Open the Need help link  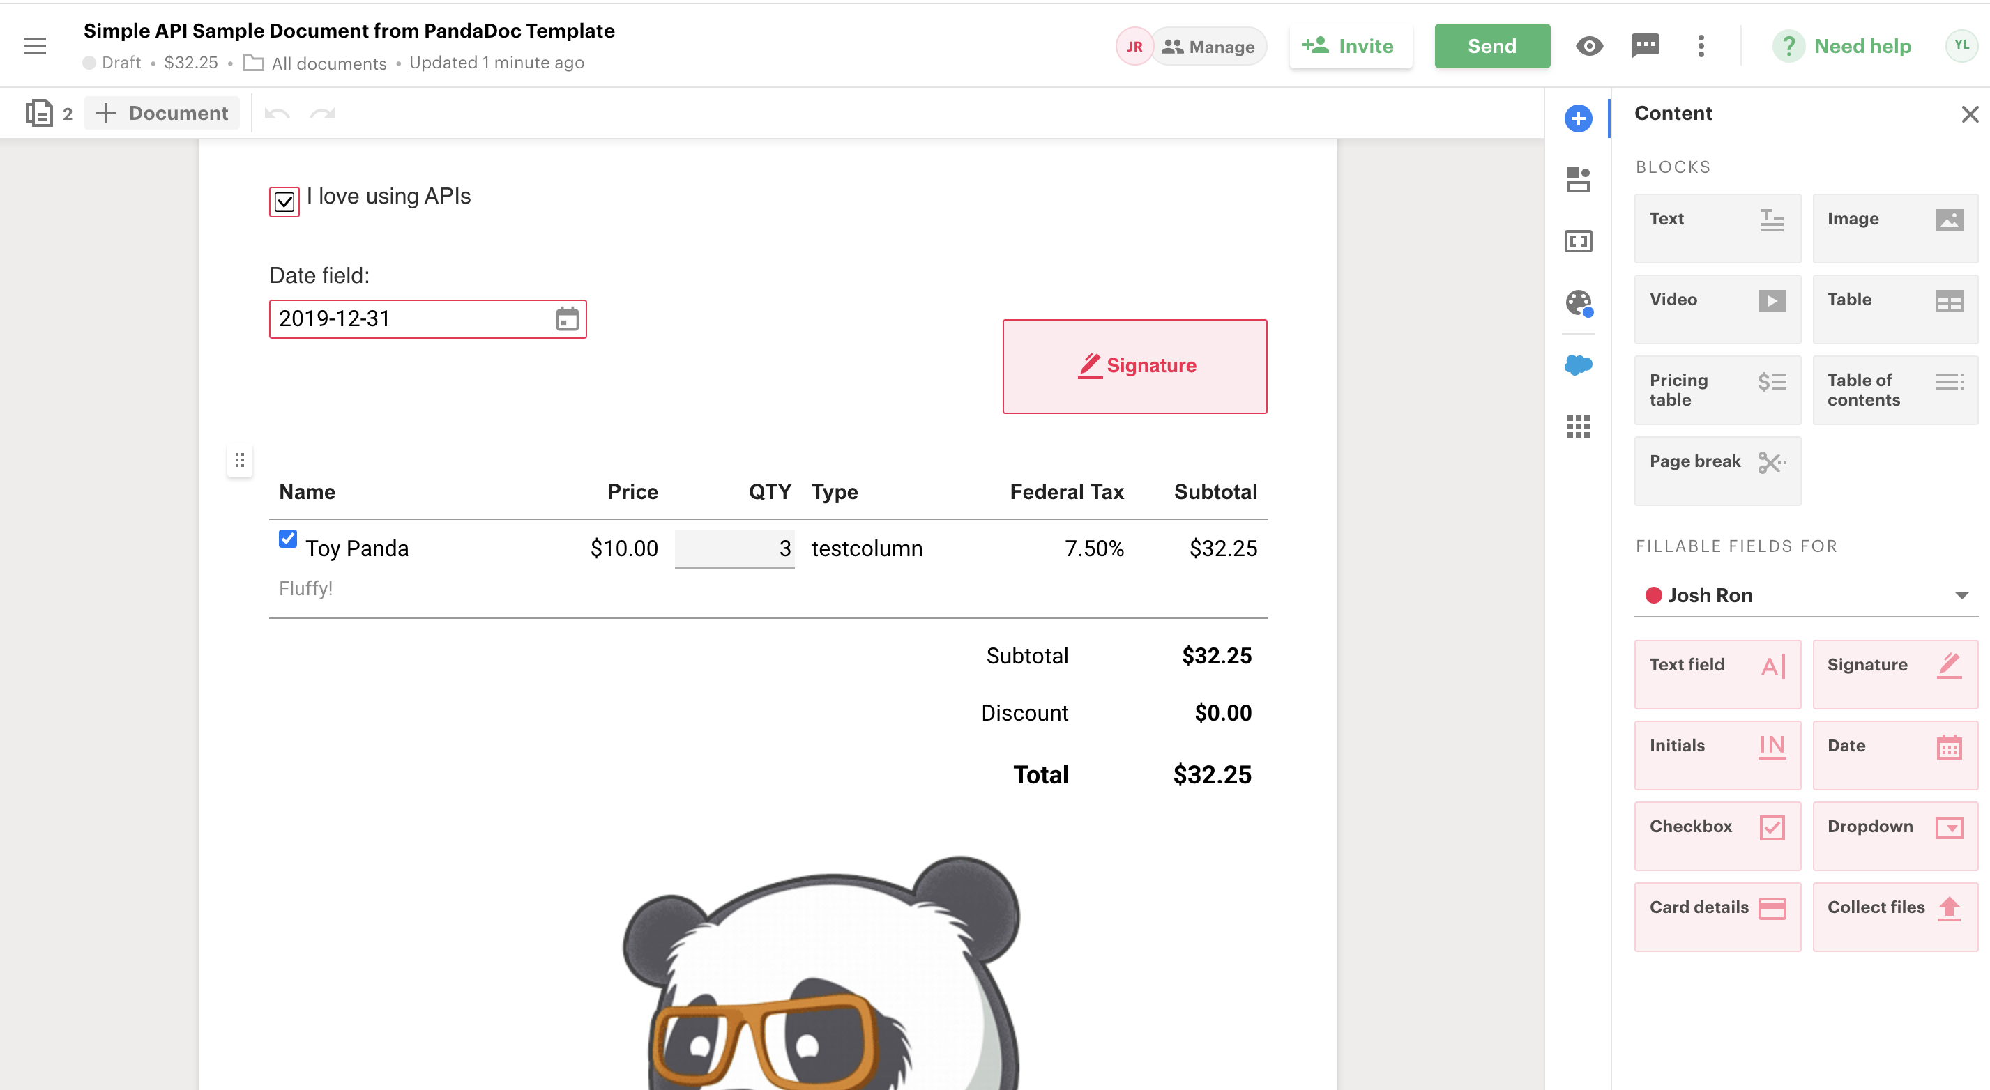1841,46
